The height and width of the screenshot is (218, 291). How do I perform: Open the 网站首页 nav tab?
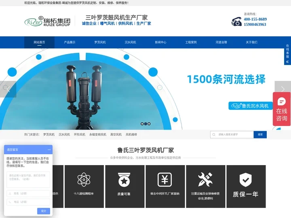[x=39, y=42]
